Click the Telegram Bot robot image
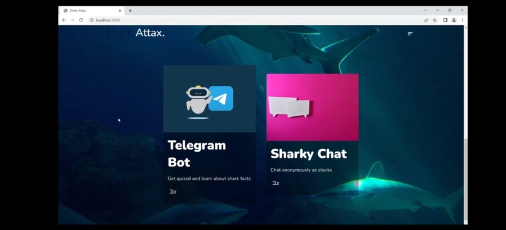This screenshot has width=506, height=230. (210, 99)
